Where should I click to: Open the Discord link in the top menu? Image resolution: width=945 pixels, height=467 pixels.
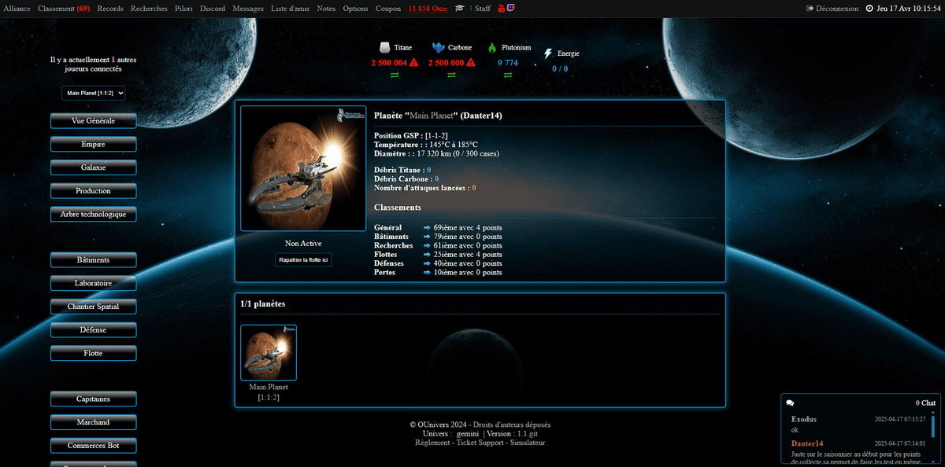click(213, 8)
